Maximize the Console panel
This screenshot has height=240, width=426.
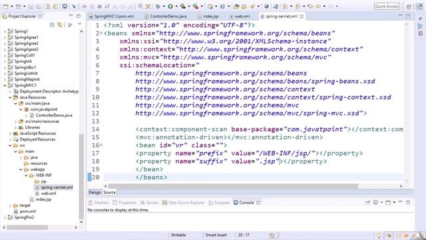tap(408, 203)
